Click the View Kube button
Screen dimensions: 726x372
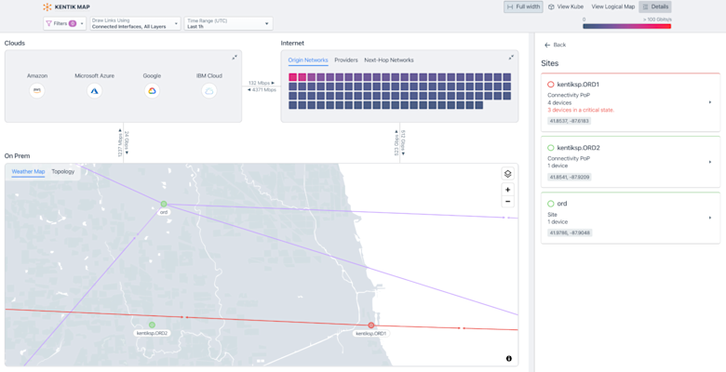coord(566,7)
